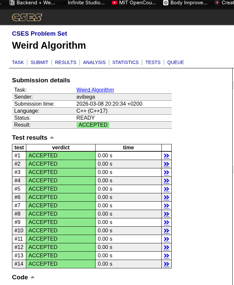Click the test number #10 cell
Image resolution: width=234 pixels, height=285 pixels.
click(19, 230)
